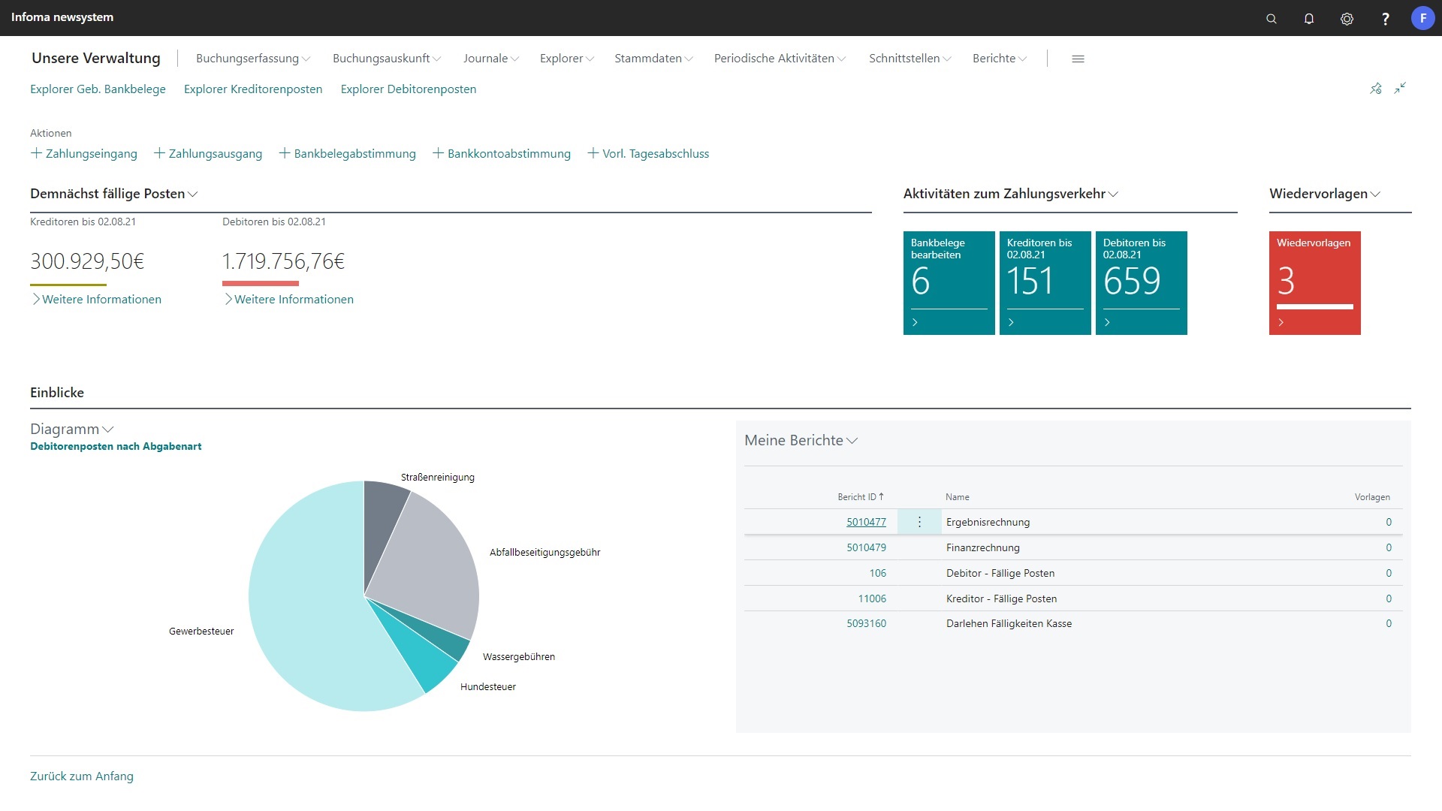The height and width of the screenshot is (811, 1442).
Task: Open the user avatar F icon
Action: [1422, 18]
